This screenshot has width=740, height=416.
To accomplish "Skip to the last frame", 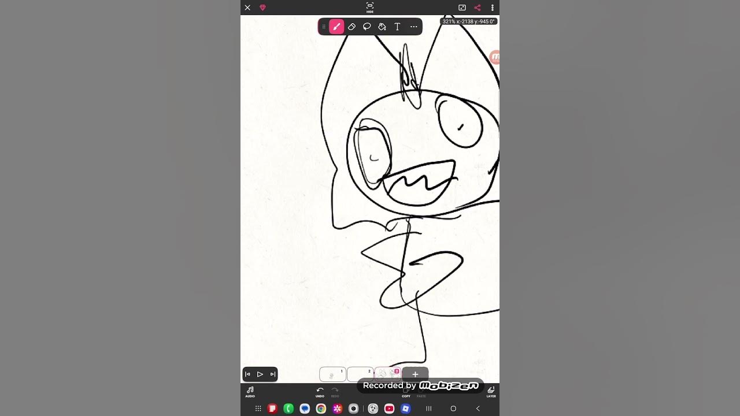I will 272,374.
